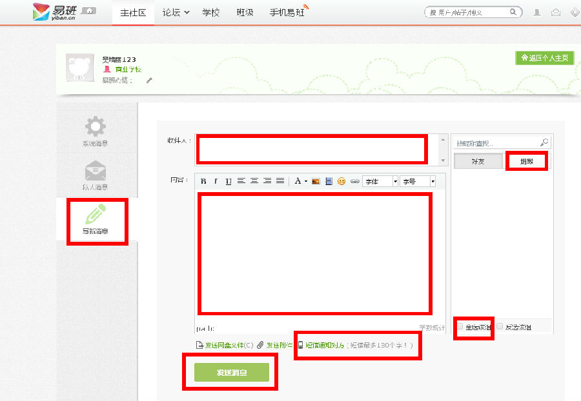
Task: Click the insert image icon
Action: [x=316, y=181]
